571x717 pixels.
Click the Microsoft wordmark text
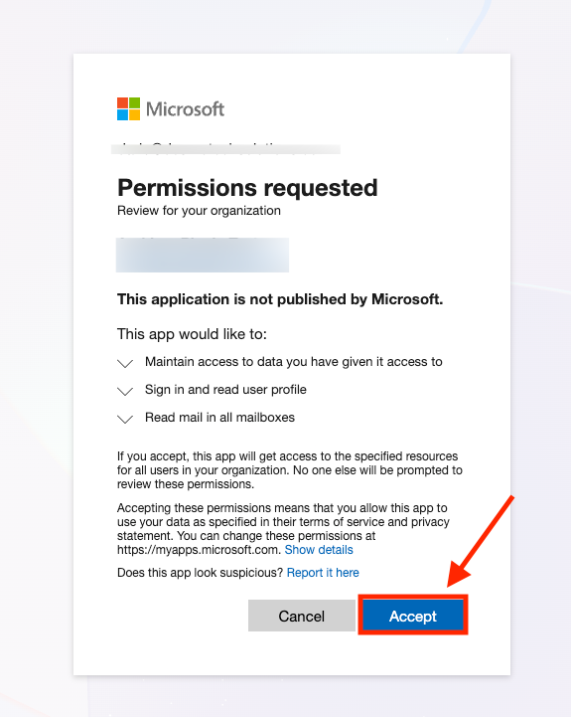point(185,109)
